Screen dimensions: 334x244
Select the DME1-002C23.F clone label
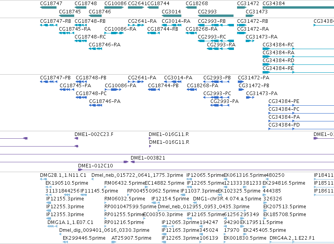coord(94,134)
